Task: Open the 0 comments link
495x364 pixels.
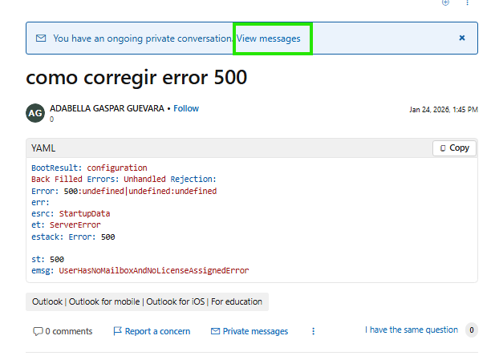Action: pos(63,331)
